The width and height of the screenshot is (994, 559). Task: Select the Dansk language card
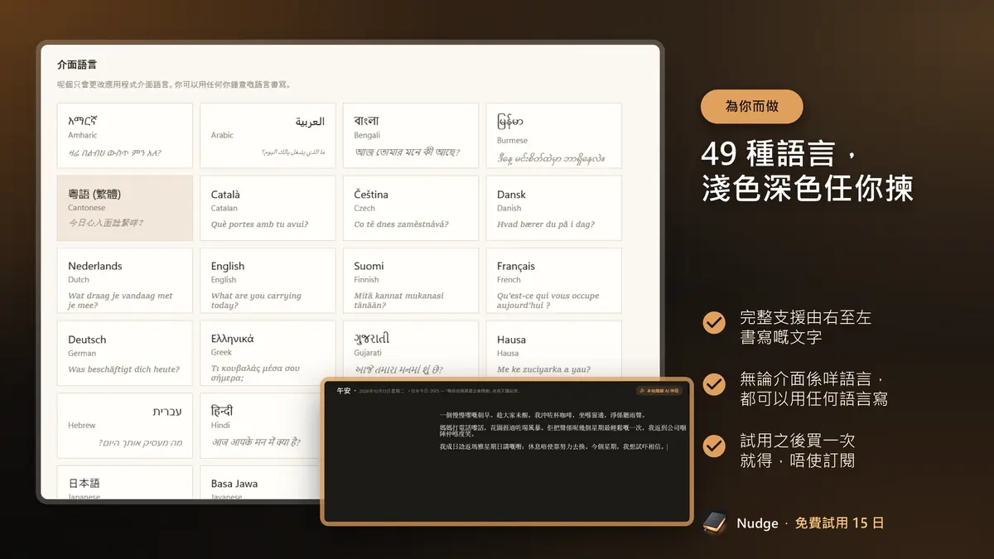tap(553, 208)
